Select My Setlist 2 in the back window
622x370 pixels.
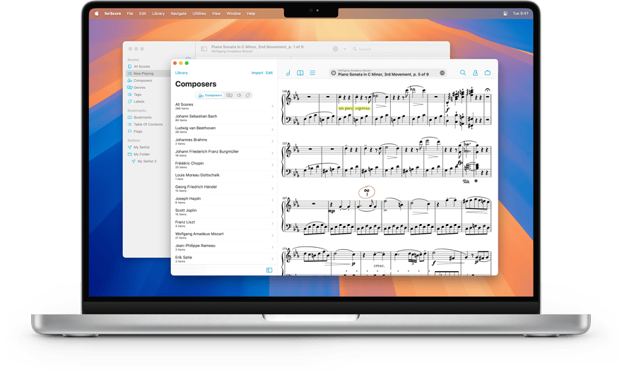click(x=147, y=162)
